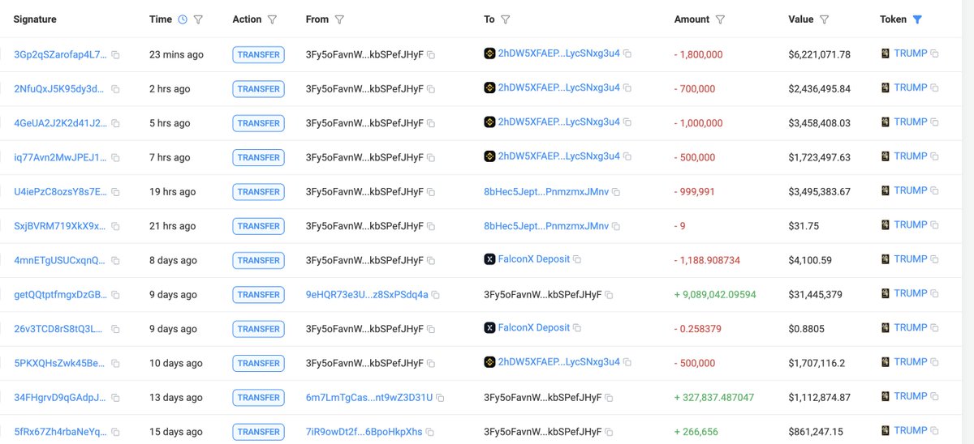The width and height of the screenshot is (974, 444).
Task: Click the TRUMP token in the first row
Action: click(x=910, y=53)
